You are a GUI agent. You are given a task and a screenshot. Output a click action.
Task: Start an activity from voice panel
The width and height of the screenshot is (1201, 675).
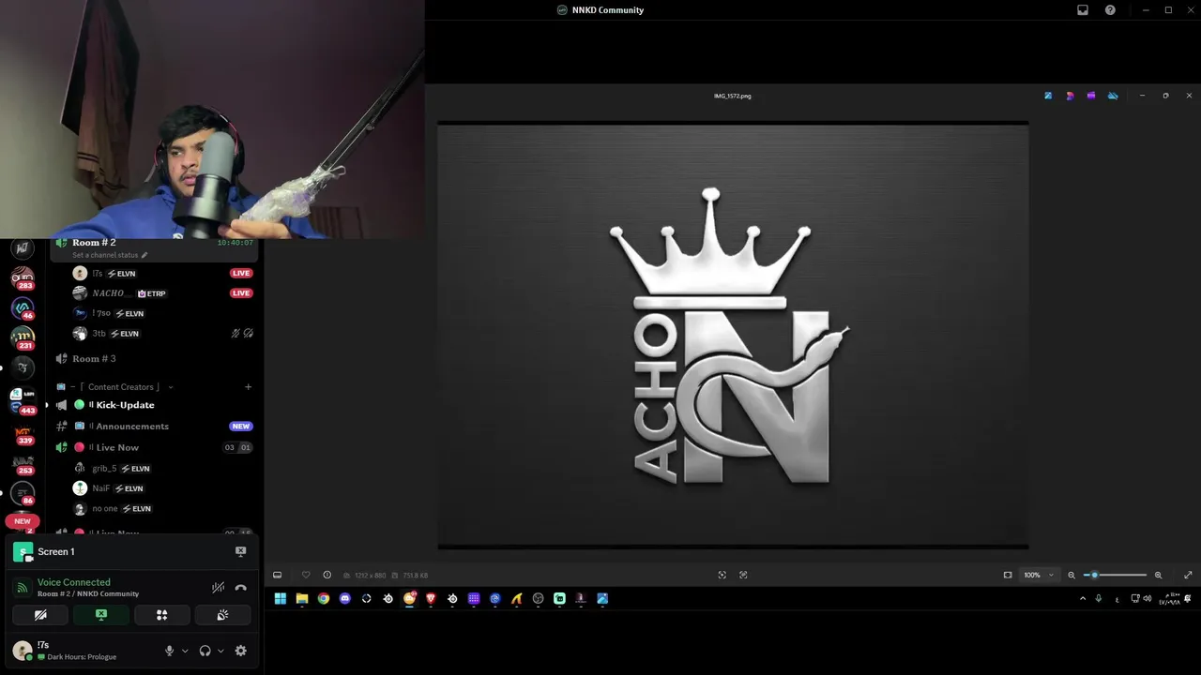tap(161, 615)
